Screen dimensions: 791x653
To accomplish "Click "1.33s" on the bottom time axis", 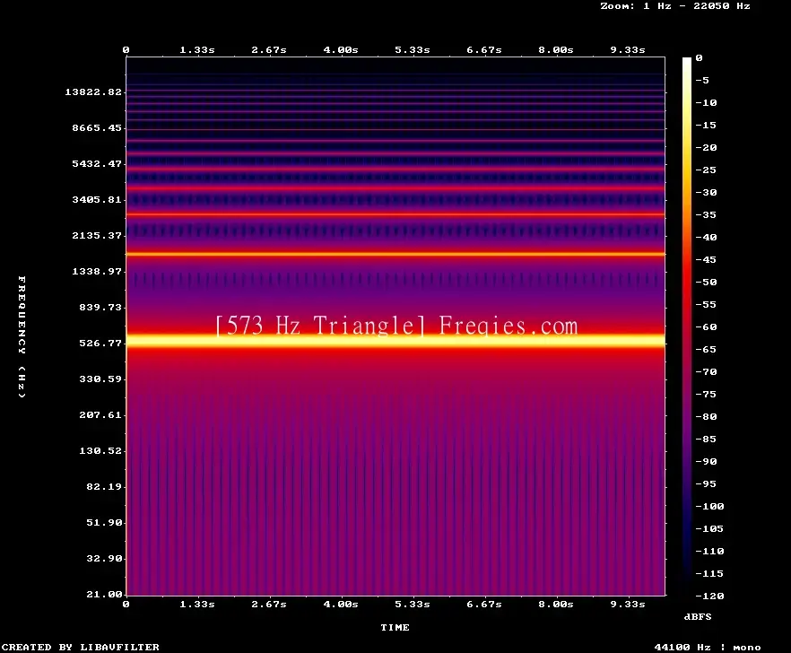I will 197,604.
